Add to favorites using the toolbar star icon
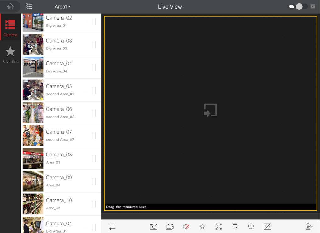The height and width of the screenshot is (233, 320). pyautogui.click(x=202, y=227)
